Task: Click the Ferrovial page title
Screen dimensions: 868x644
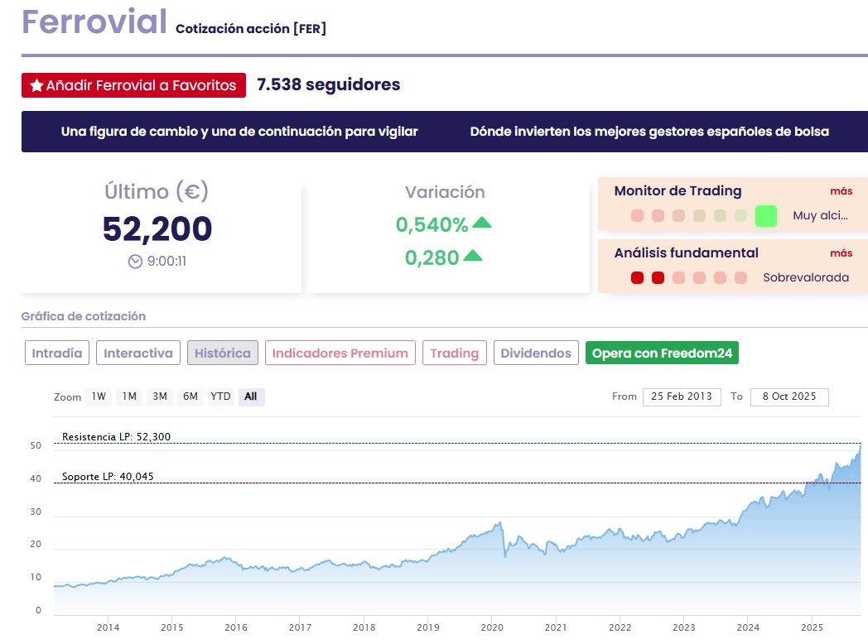Action: [94, 22]
